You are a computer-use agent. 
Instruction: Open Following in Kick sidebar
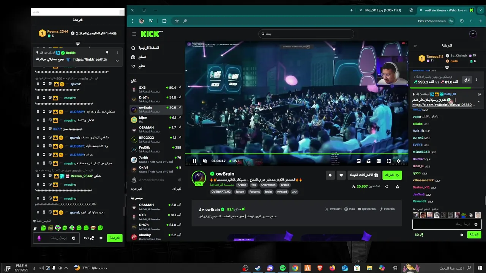pyautogui.click(x=138, y=66)
